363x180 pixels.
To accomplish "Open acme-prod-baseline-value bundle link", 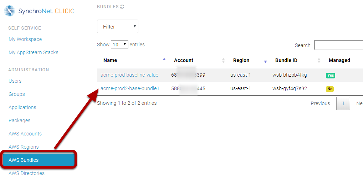I will click(x=129, y=75).
